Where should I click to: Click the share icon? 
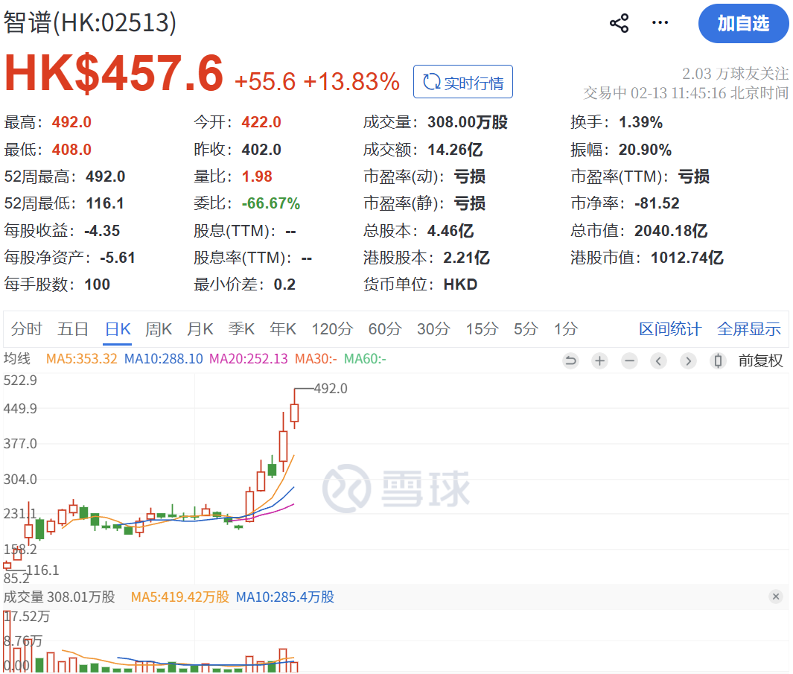click(x=619, y=23)
